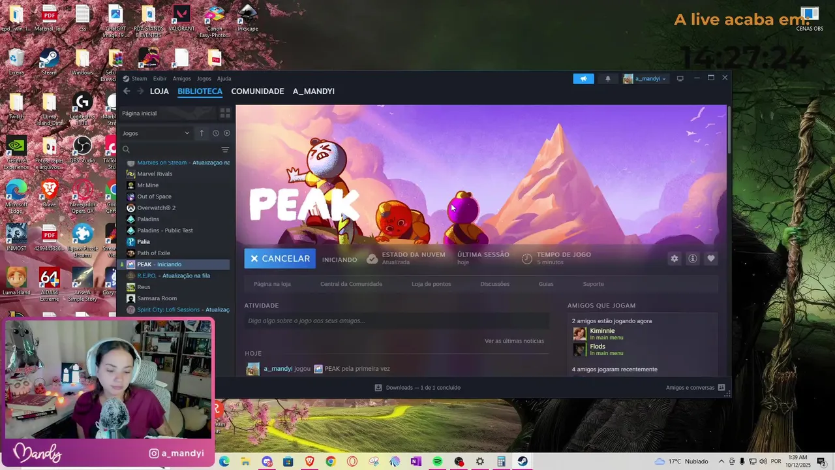Image resolution: width=835 pixels, height=470 pixels.
Task: Expand a_mandyi account dropdown
Action: 645,78
